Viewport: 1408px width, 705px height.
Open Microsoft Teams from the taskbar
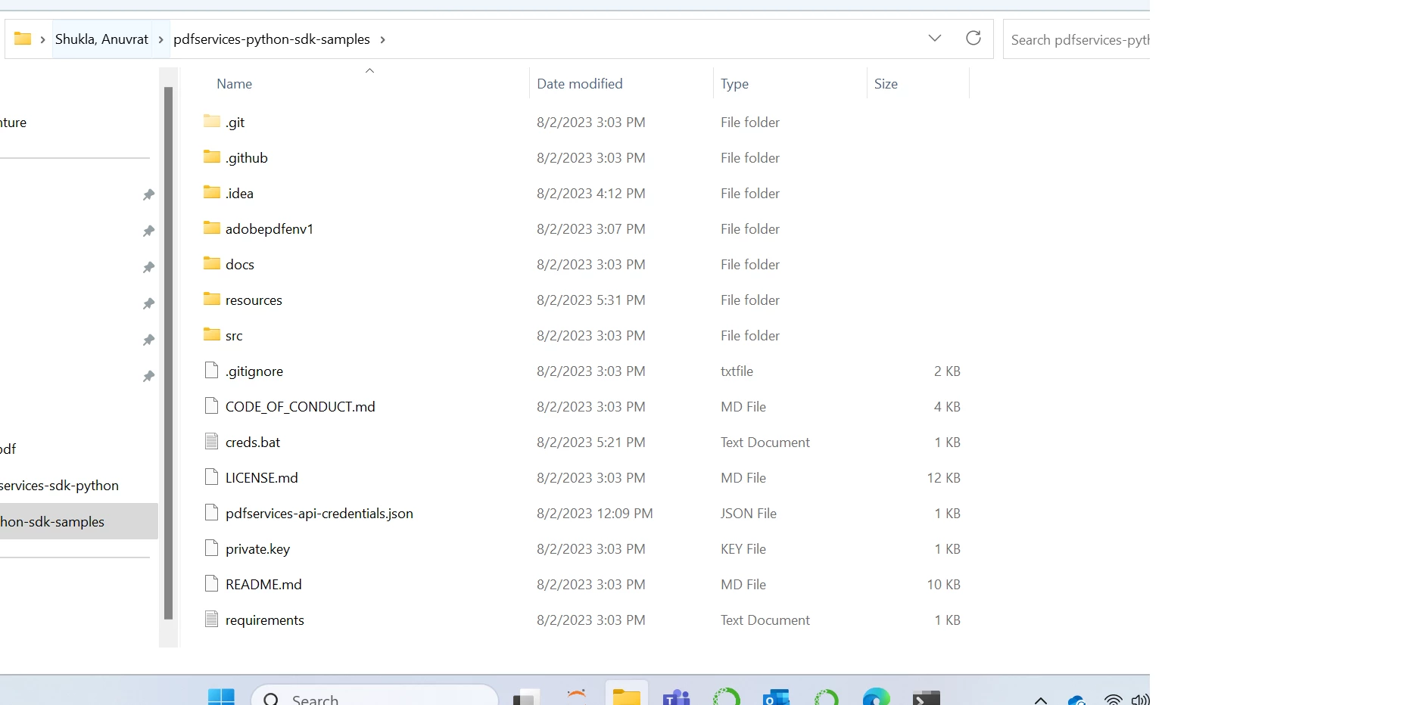(676, 697)
